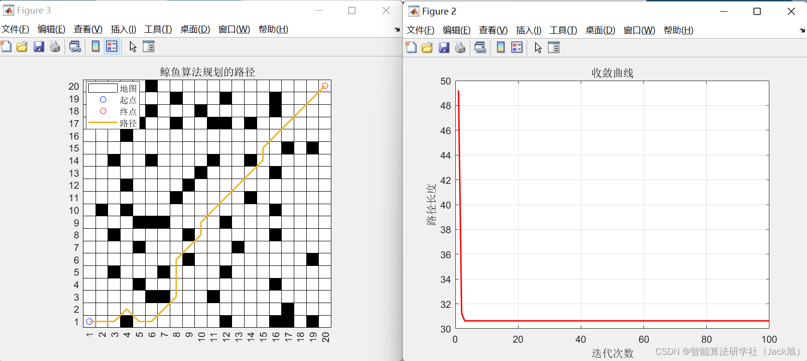Click Open File icon in Figure 2 toolbar

tap(427, 48)
